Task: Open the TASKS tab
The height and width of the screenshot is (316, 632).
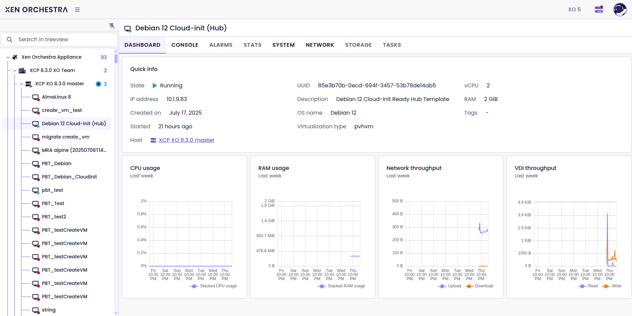Action: [x=392, y=45]
